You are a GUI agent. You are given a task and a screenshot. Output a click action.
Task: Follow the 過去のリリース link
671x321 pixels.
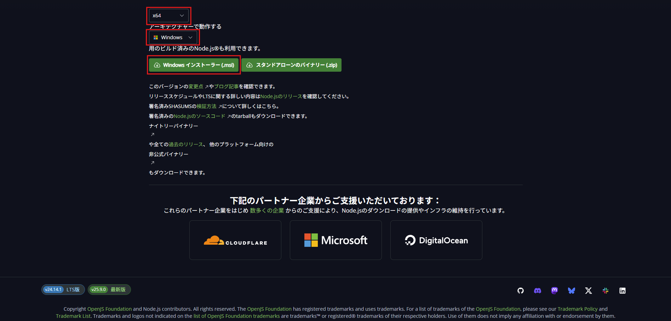coord(186,144)
